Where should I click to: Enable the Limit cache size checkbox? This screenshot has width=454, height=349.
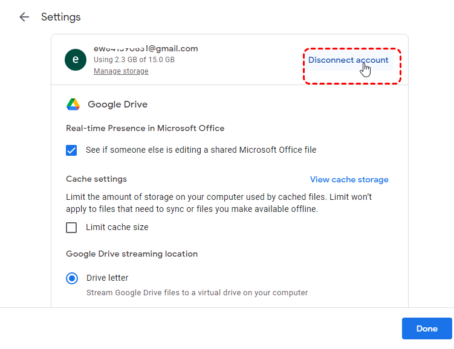[x=72, y=228]
